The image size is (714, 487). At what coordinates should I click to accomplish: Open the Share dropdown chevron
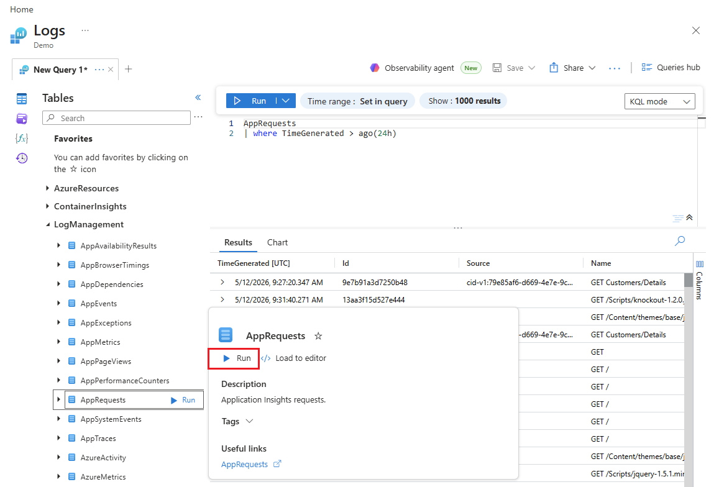coord(592,68)
